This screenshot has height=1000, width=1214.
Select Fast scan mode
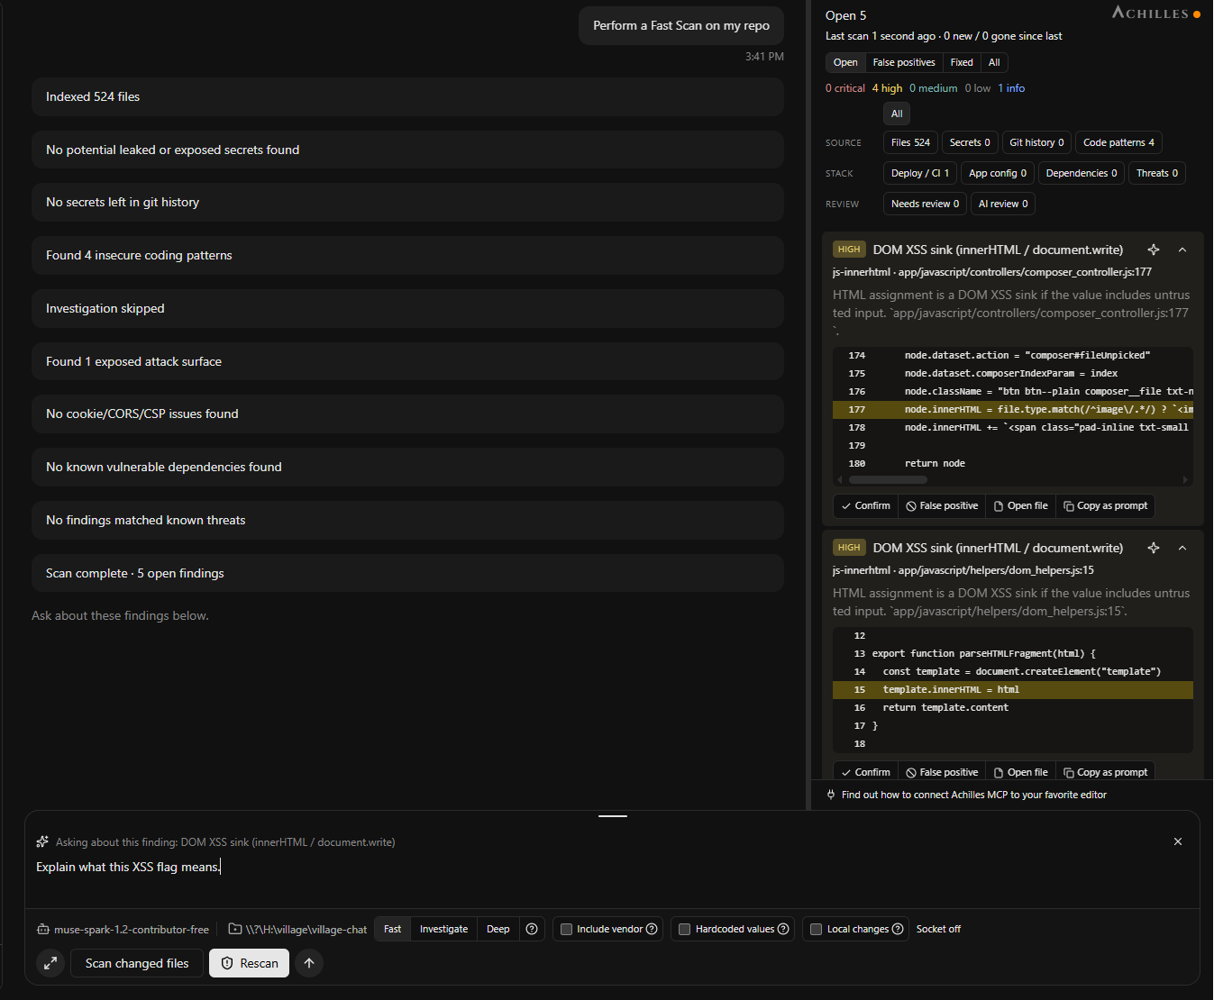pos(393,929)
